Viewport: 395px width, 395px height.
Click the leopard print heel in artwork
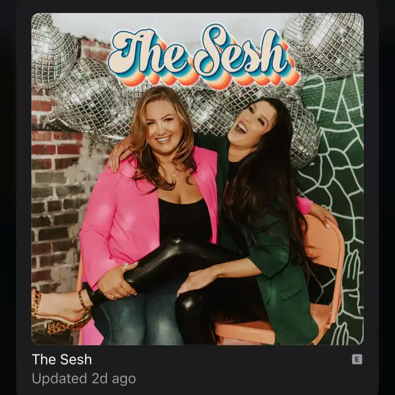tap(60, 312)
